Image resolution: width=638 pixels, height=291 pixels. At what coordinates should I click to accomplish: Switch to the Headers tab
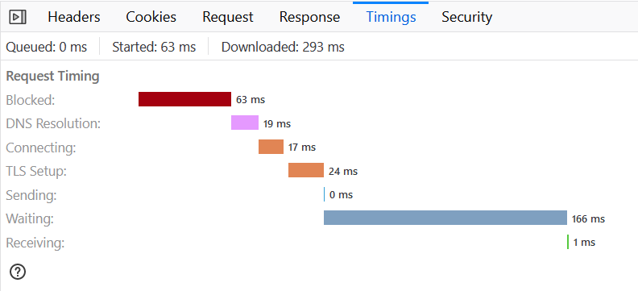73,17
